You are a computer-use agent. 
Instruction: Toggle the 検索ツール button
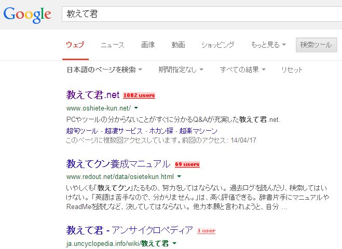pyautogui.click(x=316, y=45)
